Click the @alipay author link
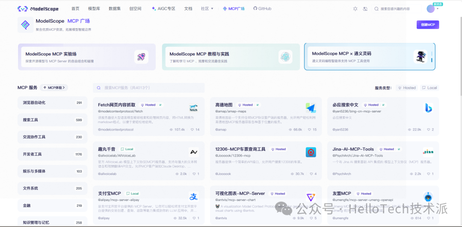The height and width of the screenshot is (227, 462). (103, 218)
